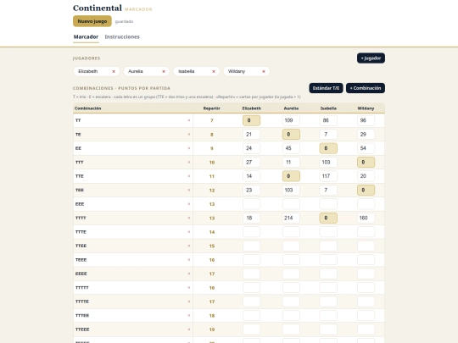Remove player Elizabeth with the x icon
The height and width of the screenshot is (343, 458).
point(114,71)
